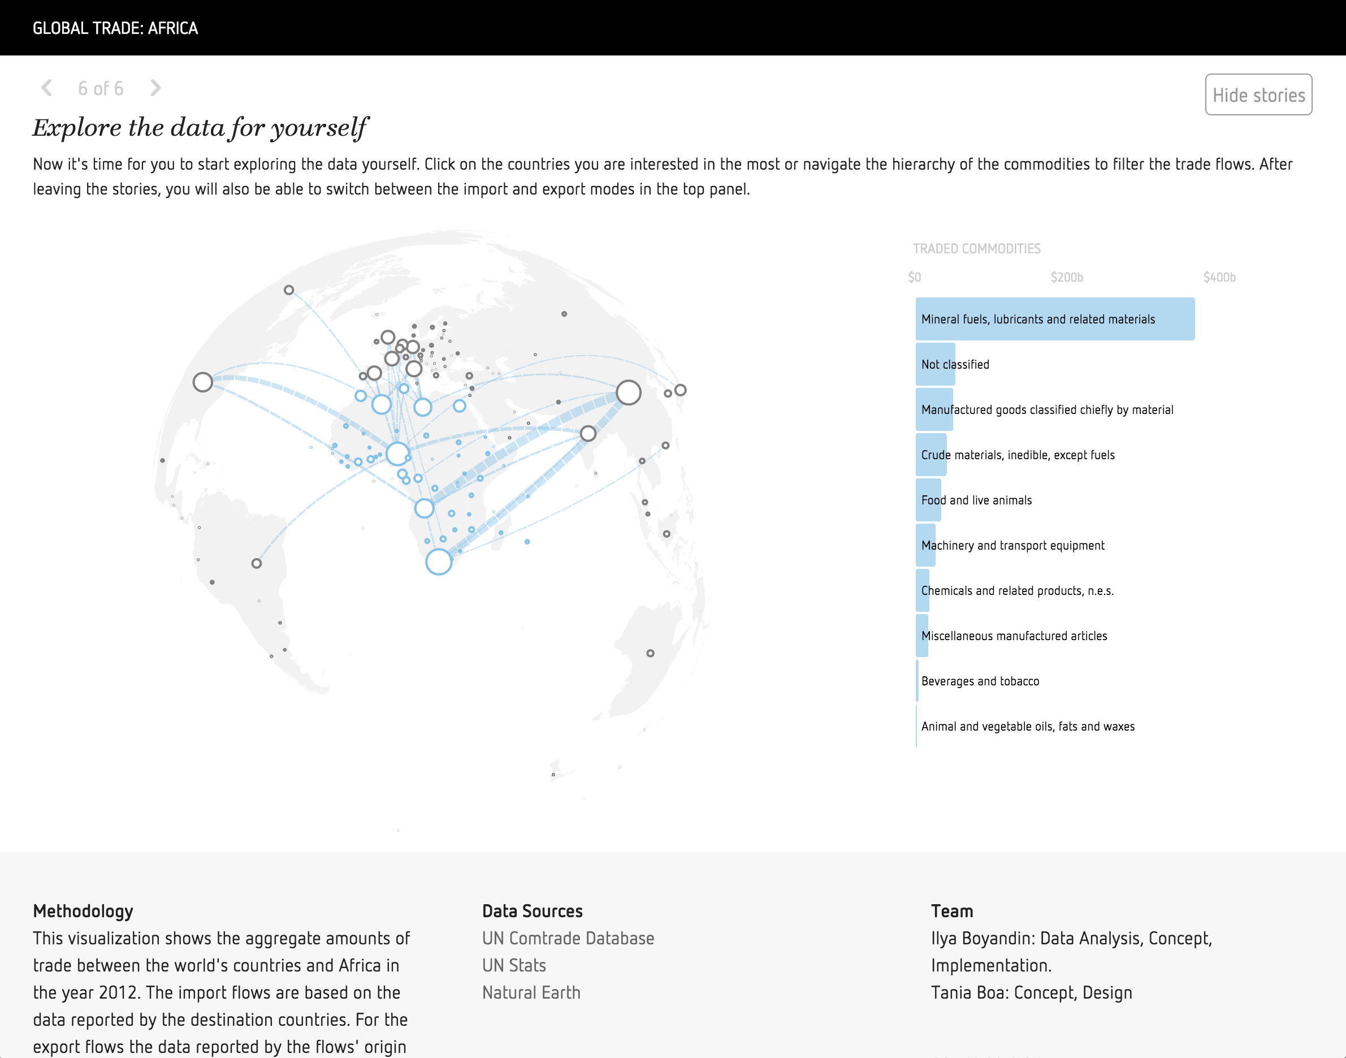The height and width of the screenshot is (1058, 1346).
Task: Select the Brazil node in South America
Action: [256, 564]
